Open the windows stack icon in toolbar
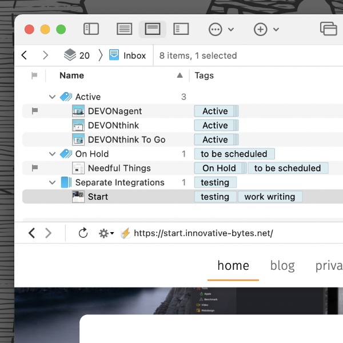Screen dimensions: 343x343 328,29
